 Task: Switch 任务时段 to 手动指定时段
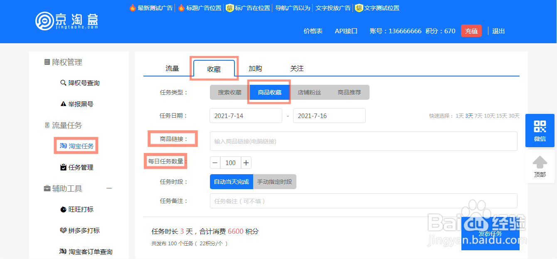(275, 182)
